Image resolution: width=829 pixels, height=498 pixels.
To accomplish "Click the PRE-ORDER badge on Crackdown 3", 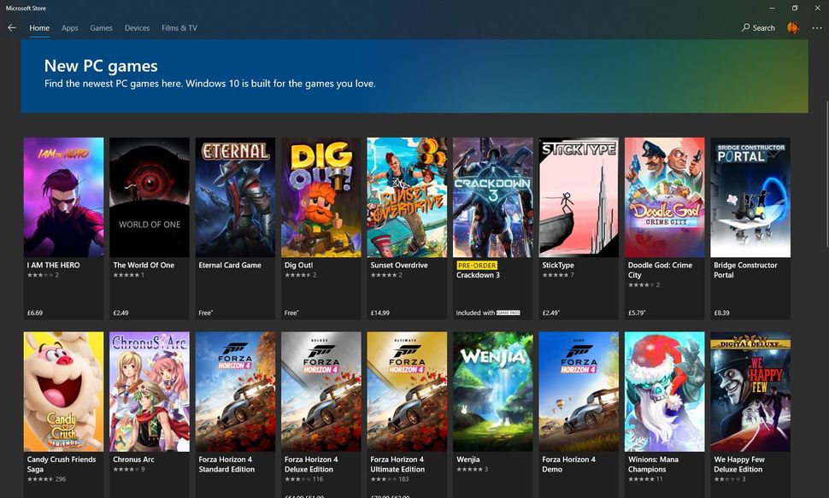I will coord(477,266).
